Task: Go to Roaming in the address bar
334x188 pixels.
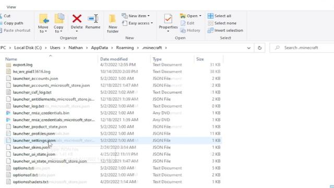Action: click(x=125, y=48)
